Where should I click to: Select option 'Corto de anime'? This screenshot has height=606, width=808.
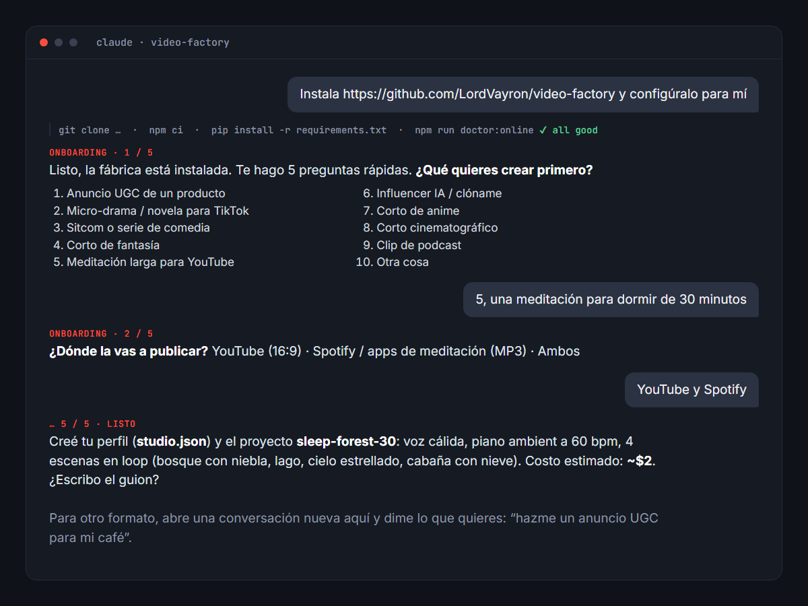click(x=418, y=211)
